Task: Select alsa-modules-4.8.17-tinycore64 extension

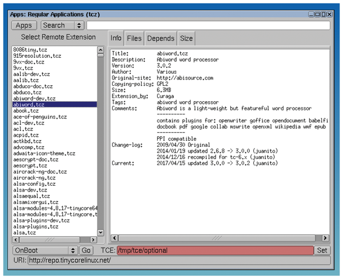Action: pyautogui.click(x=54, y=208)
